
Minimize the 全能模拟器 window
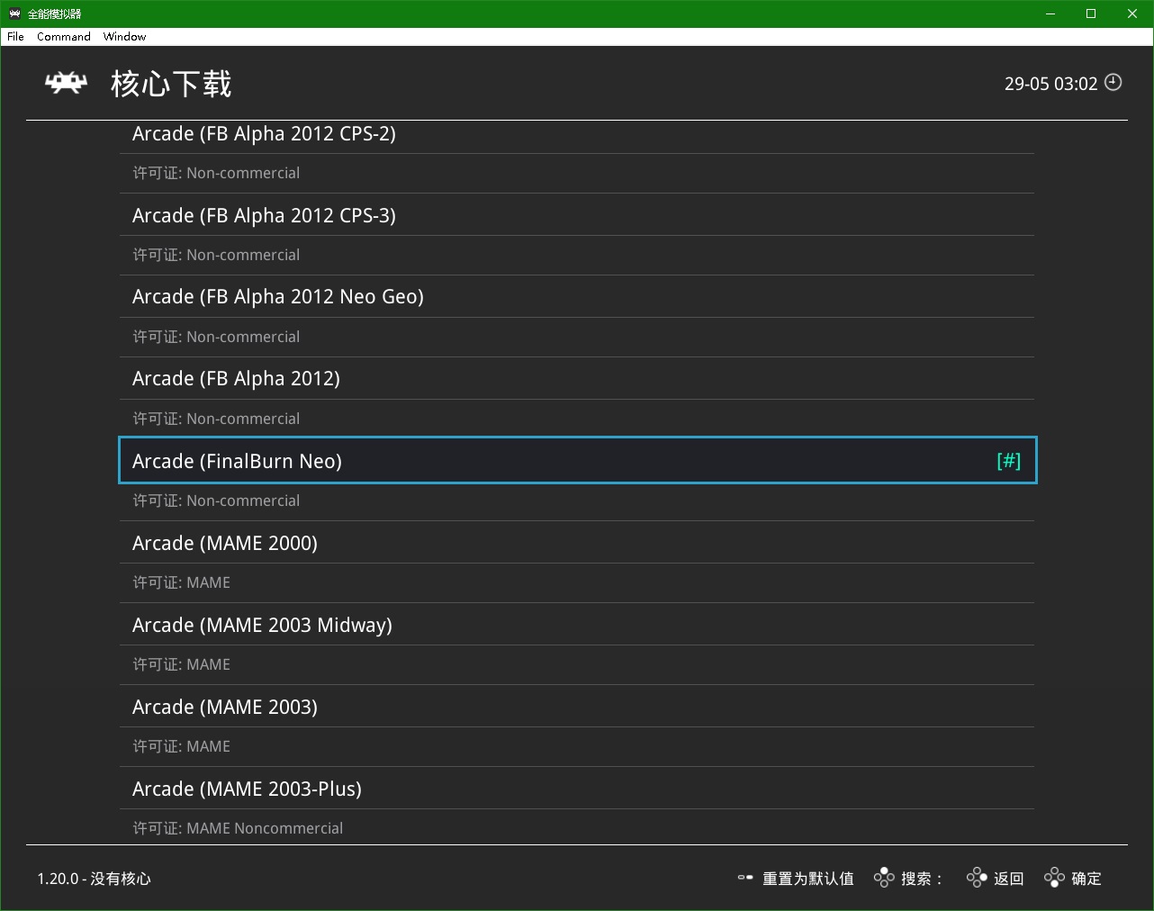pyautogui.click(x=1050, y=14)
